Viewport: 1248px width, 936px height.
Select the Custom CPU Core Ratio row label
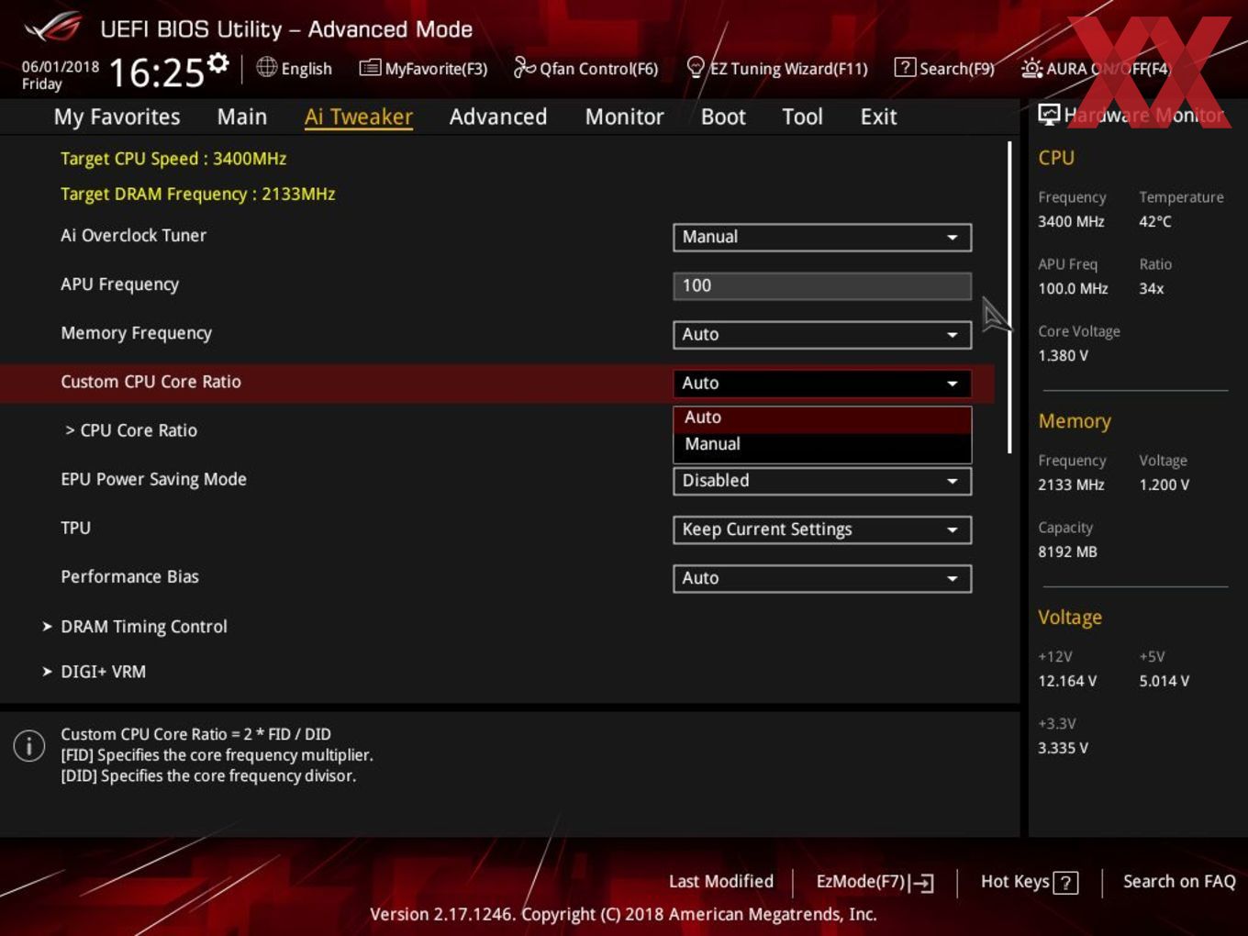[151, 382]
